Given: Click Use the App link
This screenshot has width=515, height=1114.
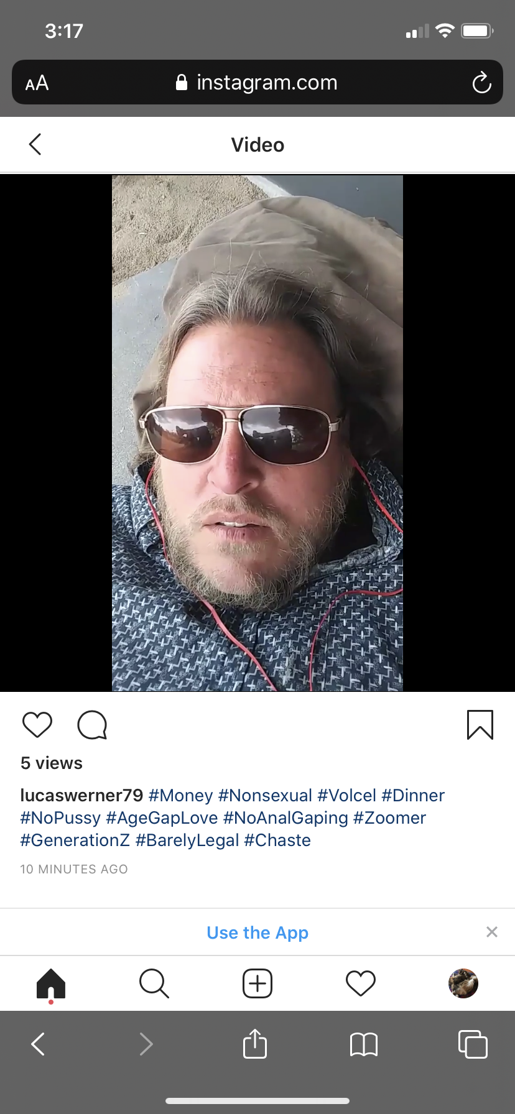Looking at the screenshot, I should click(257, 932).
